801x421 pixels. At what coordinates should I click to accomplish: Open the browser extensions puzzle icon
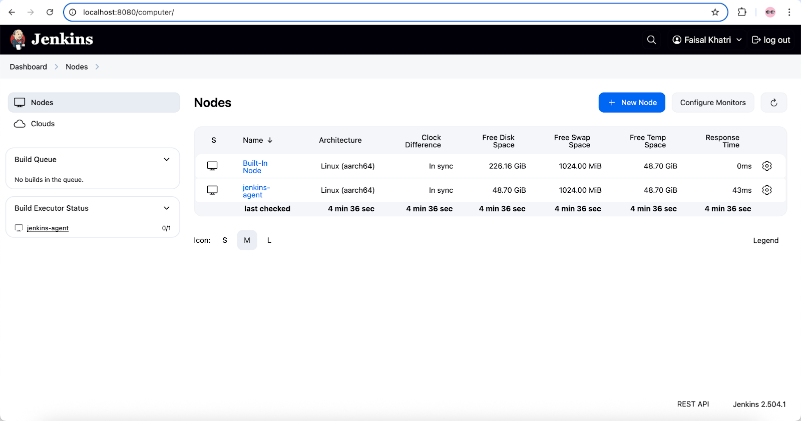click(x=742, y=12)
